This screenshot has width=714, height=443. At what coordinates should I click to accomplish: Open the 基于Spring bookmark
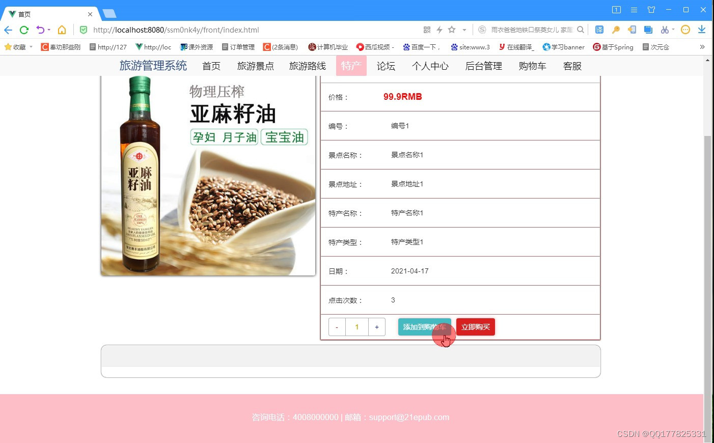[x=613, y=47]
